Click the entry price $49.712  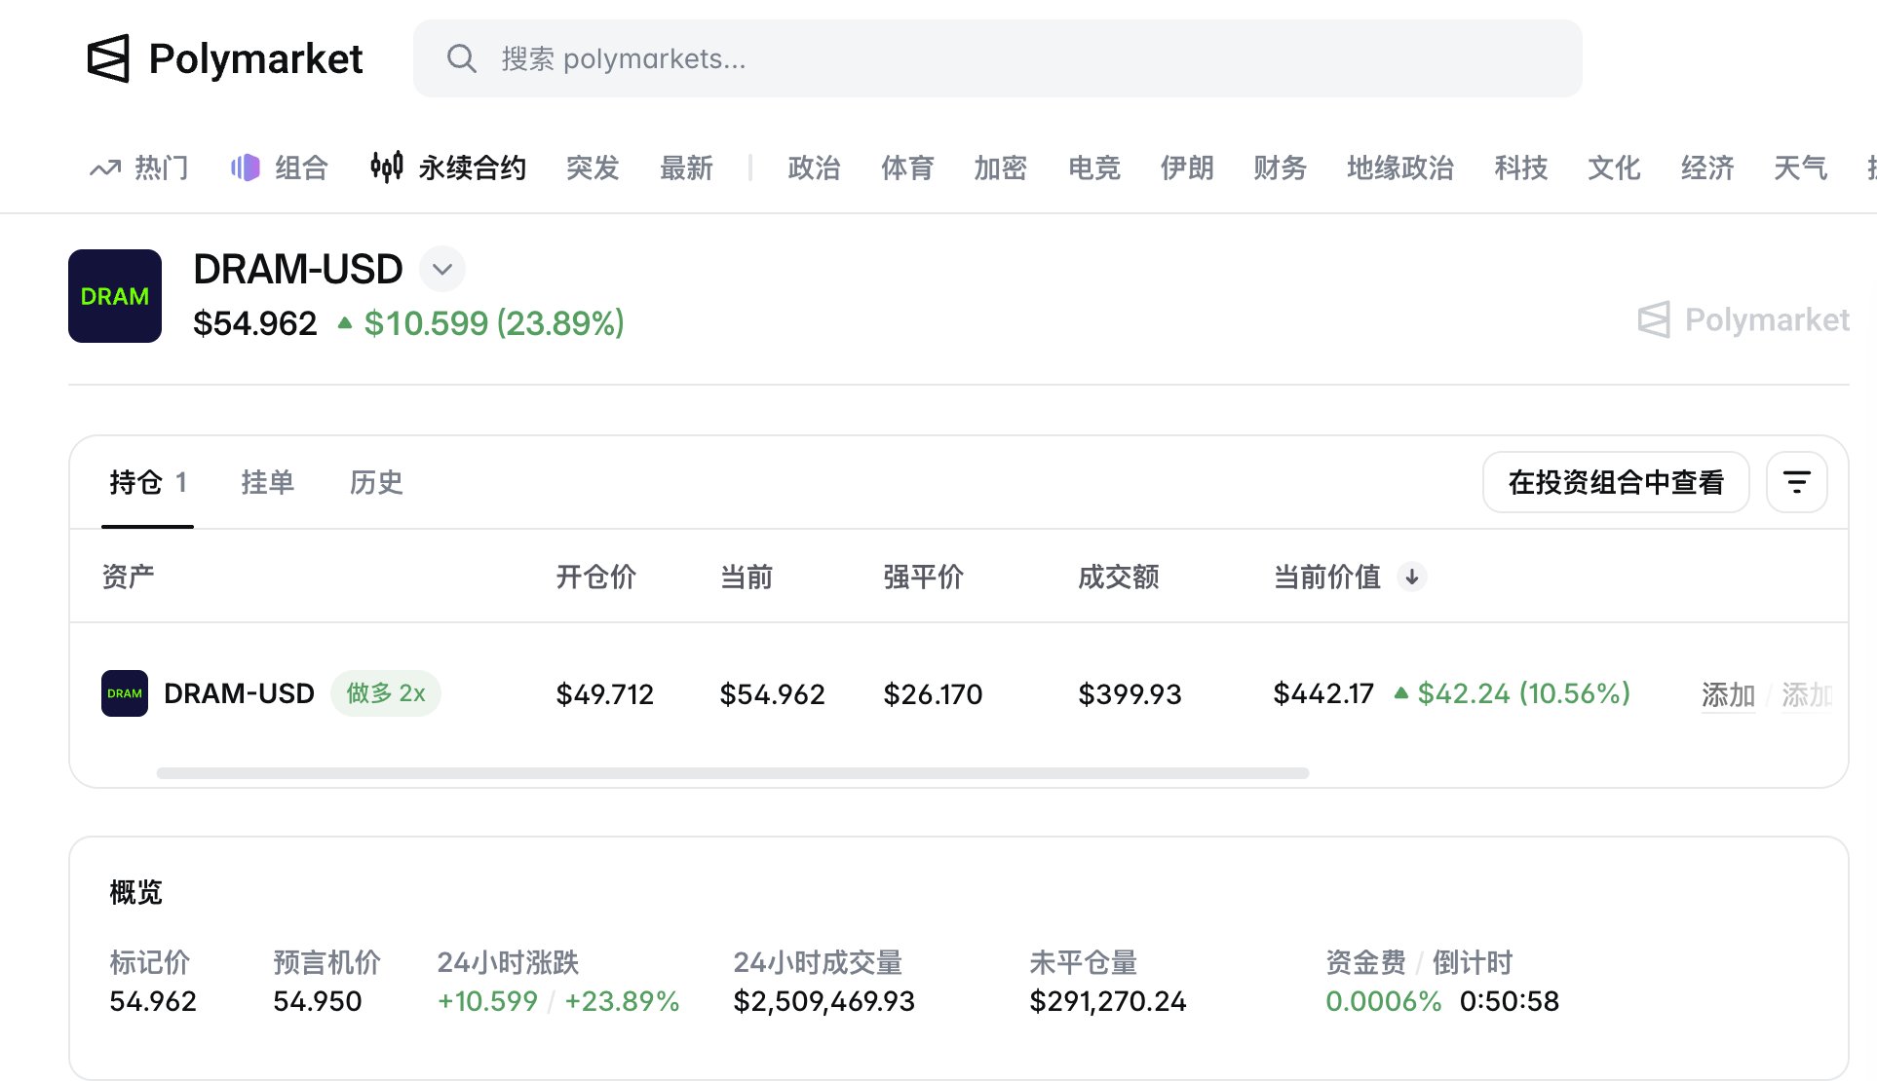point(604,694)
